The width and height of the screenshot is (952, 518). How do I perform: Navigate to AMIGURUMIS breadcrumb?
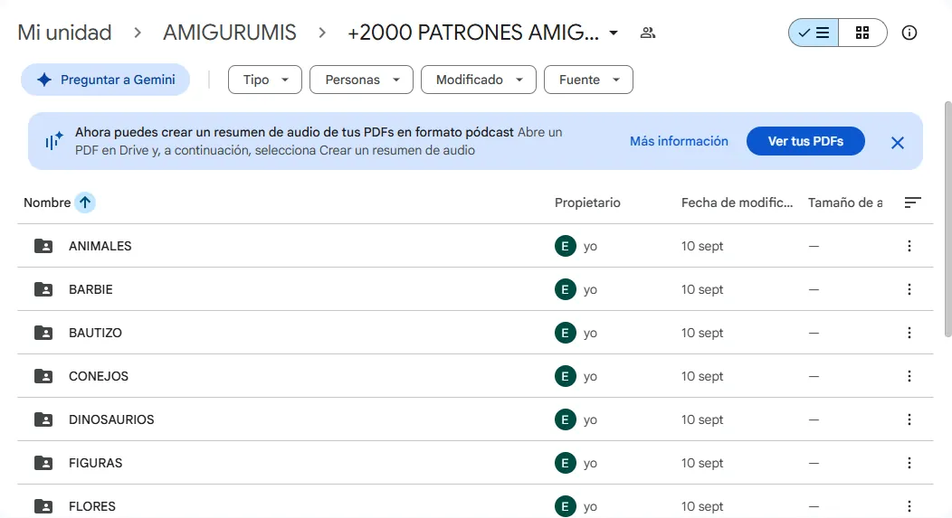pyautogui.click(x=230, y=33)
